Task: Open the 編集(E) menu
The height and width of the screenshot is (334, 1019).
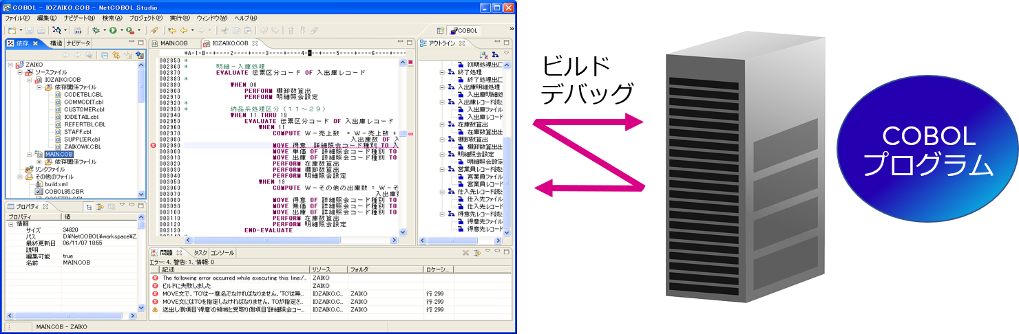Action: pos(47,17)
